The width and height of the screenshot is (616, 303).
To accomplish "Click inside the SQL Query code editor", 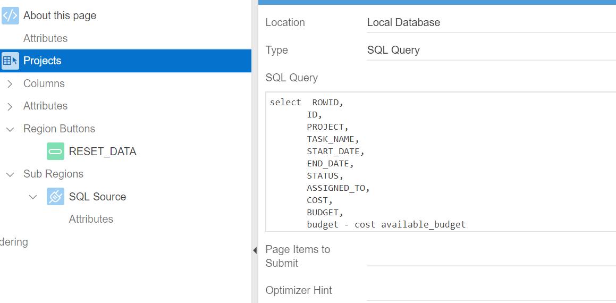I will [441, 162].
